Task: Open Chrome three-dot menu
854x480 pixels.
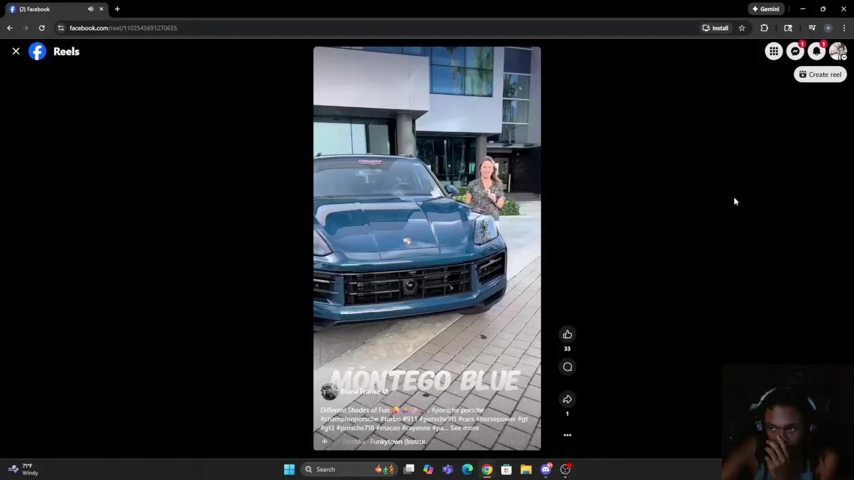Action: (x=844, y=28)
